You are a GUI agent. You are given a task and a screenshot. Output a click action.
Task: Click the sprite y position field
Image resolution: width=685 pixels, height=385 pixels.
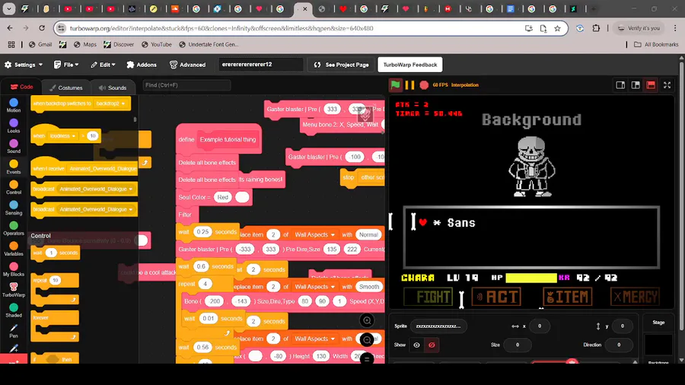tap(622, 326)
